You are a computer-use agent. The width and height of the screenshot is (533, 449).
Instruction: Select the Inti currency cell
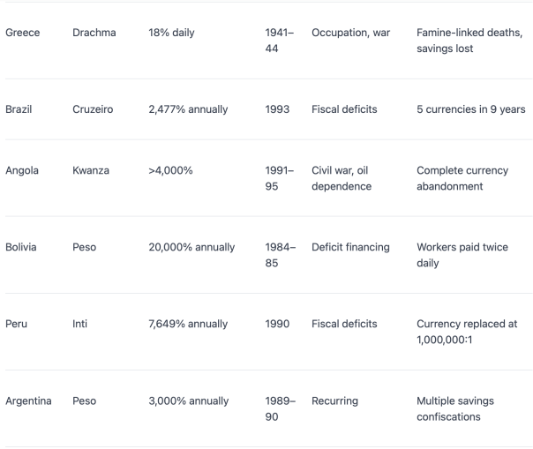point(80,324)
